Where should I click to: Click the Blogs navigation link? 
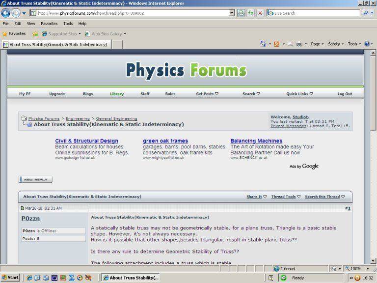88,94
